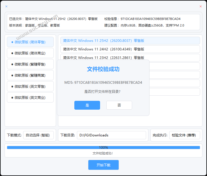This screenshot has width=207, height=176.
Task: Open 下载模式 自动选择 (智能) dropdown
Action: (x=38, y=135)
